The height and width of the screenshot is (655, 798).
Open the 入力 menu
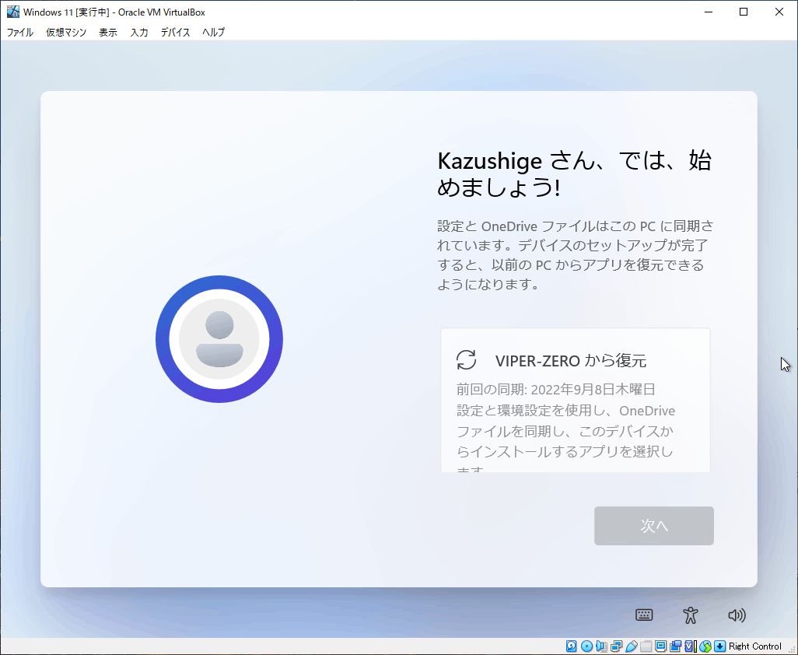point(139,32)
